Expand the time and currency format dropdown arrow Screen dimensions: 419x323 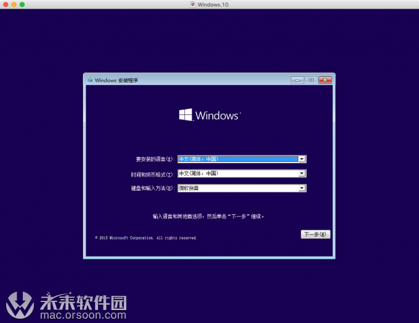(302, 173)
